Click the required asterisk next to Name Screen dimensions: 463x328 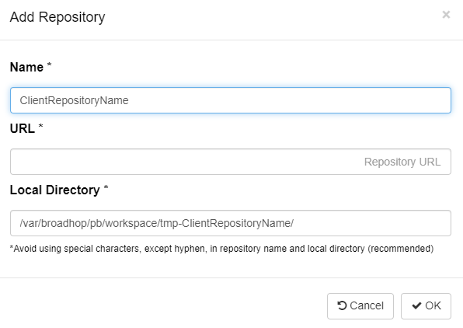(x=49, y=65)
